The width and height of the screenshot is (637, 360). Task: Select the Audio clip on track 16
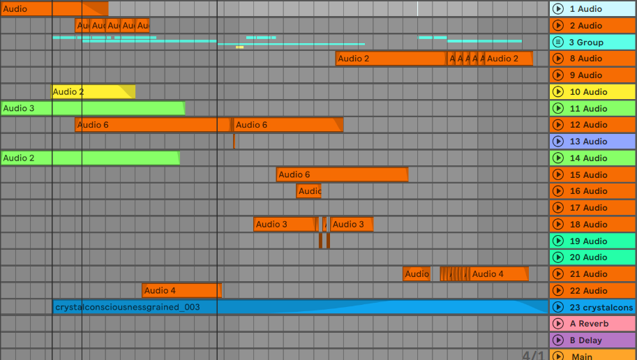[x=309, y=191]
